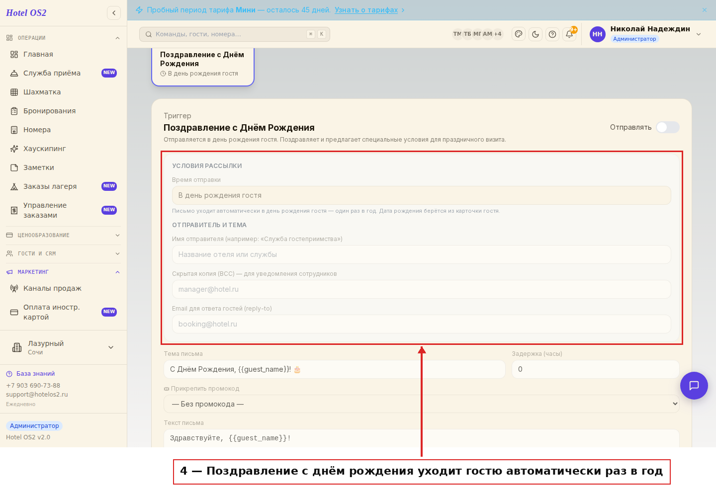
Task: Open Служба приёма section
Action: tap(63, 73)
